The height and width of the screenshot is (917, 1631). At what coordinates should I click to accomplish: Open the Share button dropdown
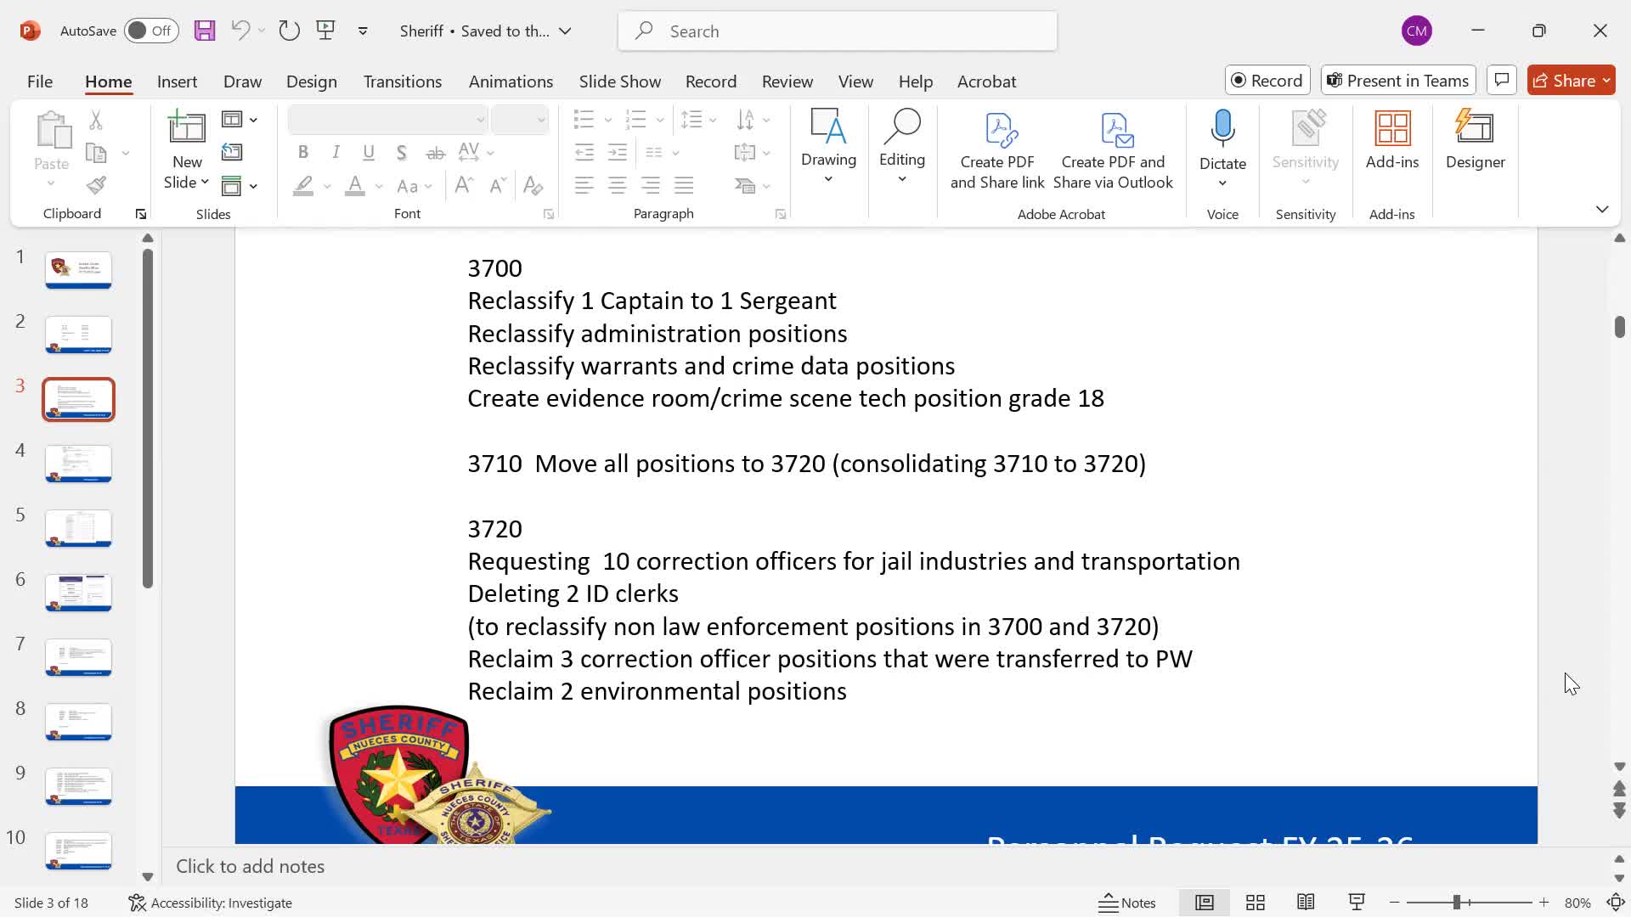coord(1606,81)
